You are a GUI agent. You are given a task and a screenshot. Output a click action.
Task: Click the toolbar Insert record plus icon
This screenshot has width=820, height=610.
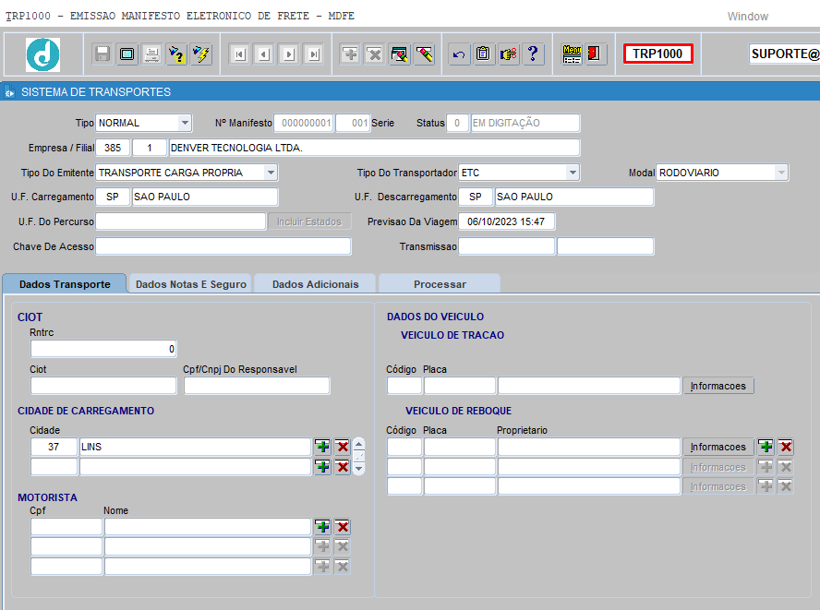[x=350, y=54]
